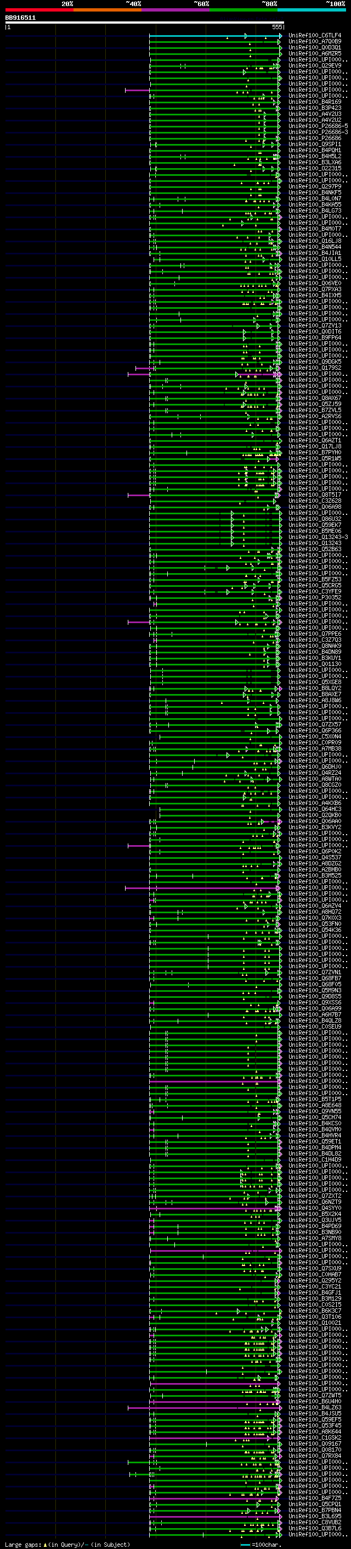
Task: Select the UniRef100_Q10LL5 entry
Action: click(315, 259)
